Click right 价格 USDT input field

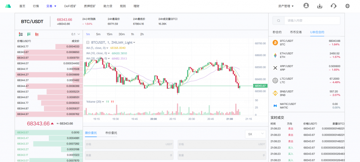pyautogui.click(x=222, y=144)
